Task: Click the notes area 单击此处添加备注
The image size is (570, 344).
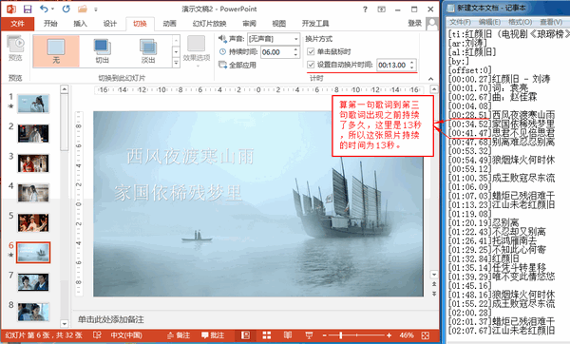Action: [x=111, y=319]
